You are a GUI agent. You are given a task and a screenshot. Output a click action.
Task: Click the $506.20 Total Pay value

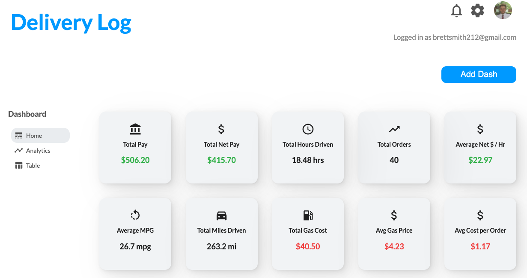pyautogui.click(x=135, y=160)
